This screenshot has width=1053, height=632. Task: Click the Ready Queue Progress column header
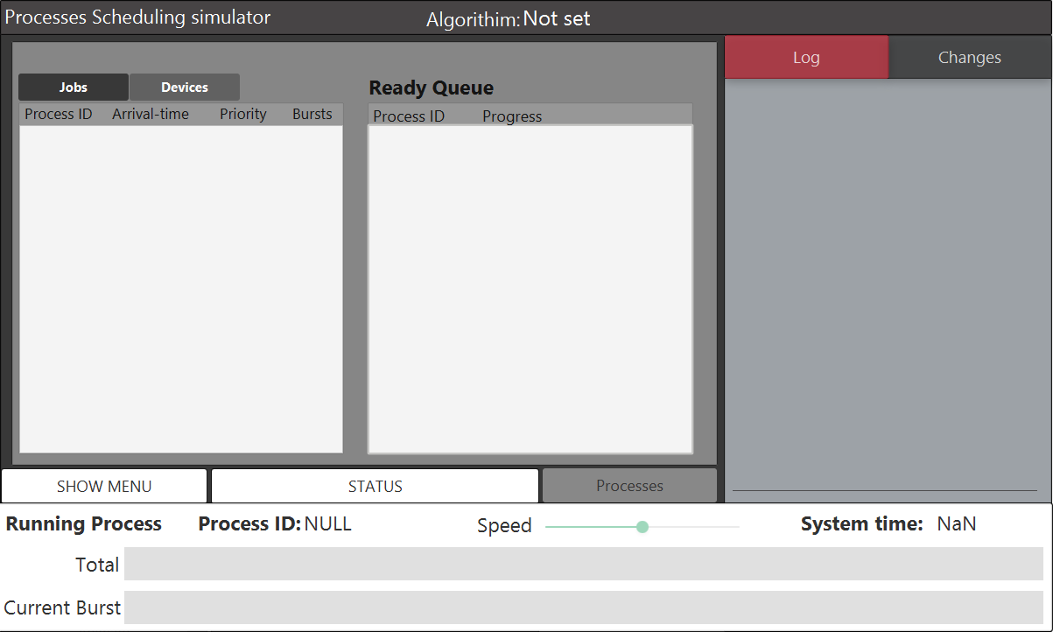click(512, 116)
